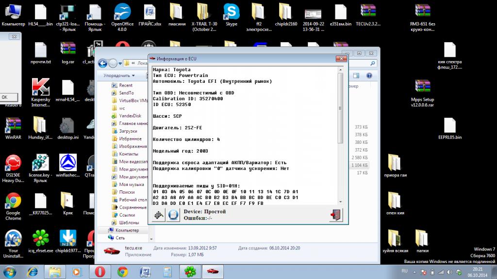Select the Загрузки folder in sidebar
Viewport: 497px width, 279px height.
click(128, 131)
